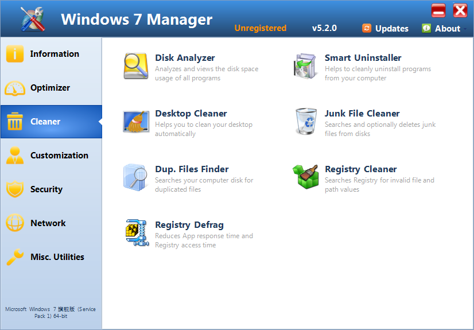Click the Disk Analyzer magnifier icon
This screenshot has width=474, height=330.
tap(136, 66)
